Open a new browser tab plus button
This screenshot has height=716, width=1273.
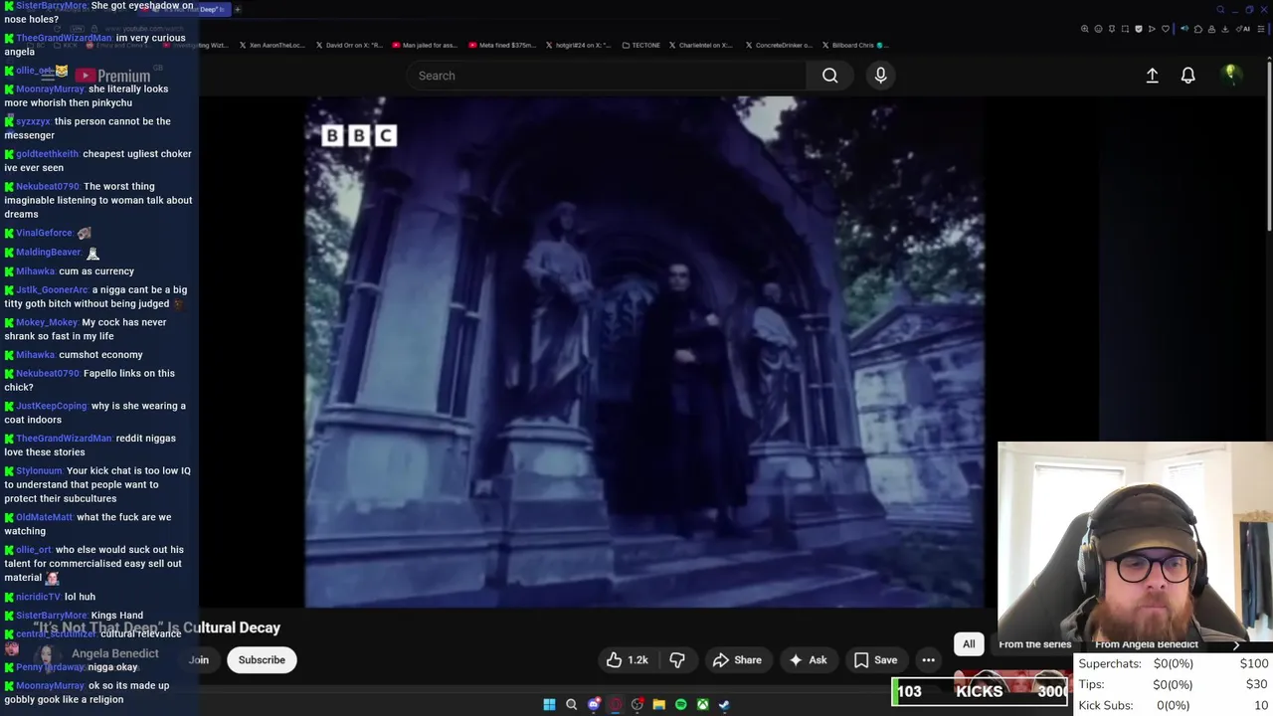238,9
